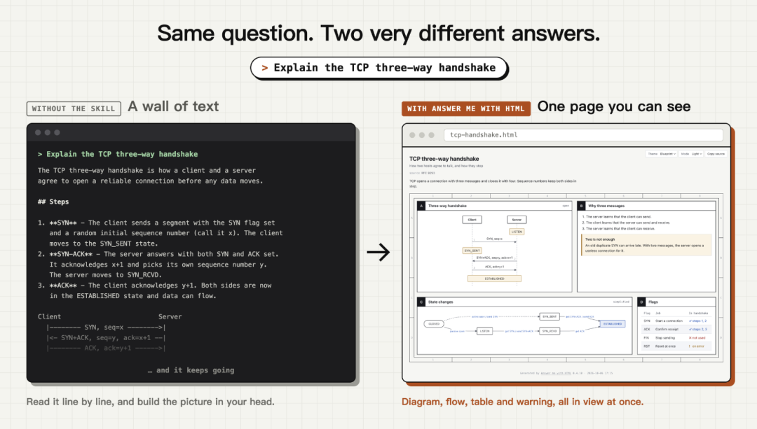Select the FIN row in Flags table
This screenshot has width=757, height=429.
click(676, 338)
